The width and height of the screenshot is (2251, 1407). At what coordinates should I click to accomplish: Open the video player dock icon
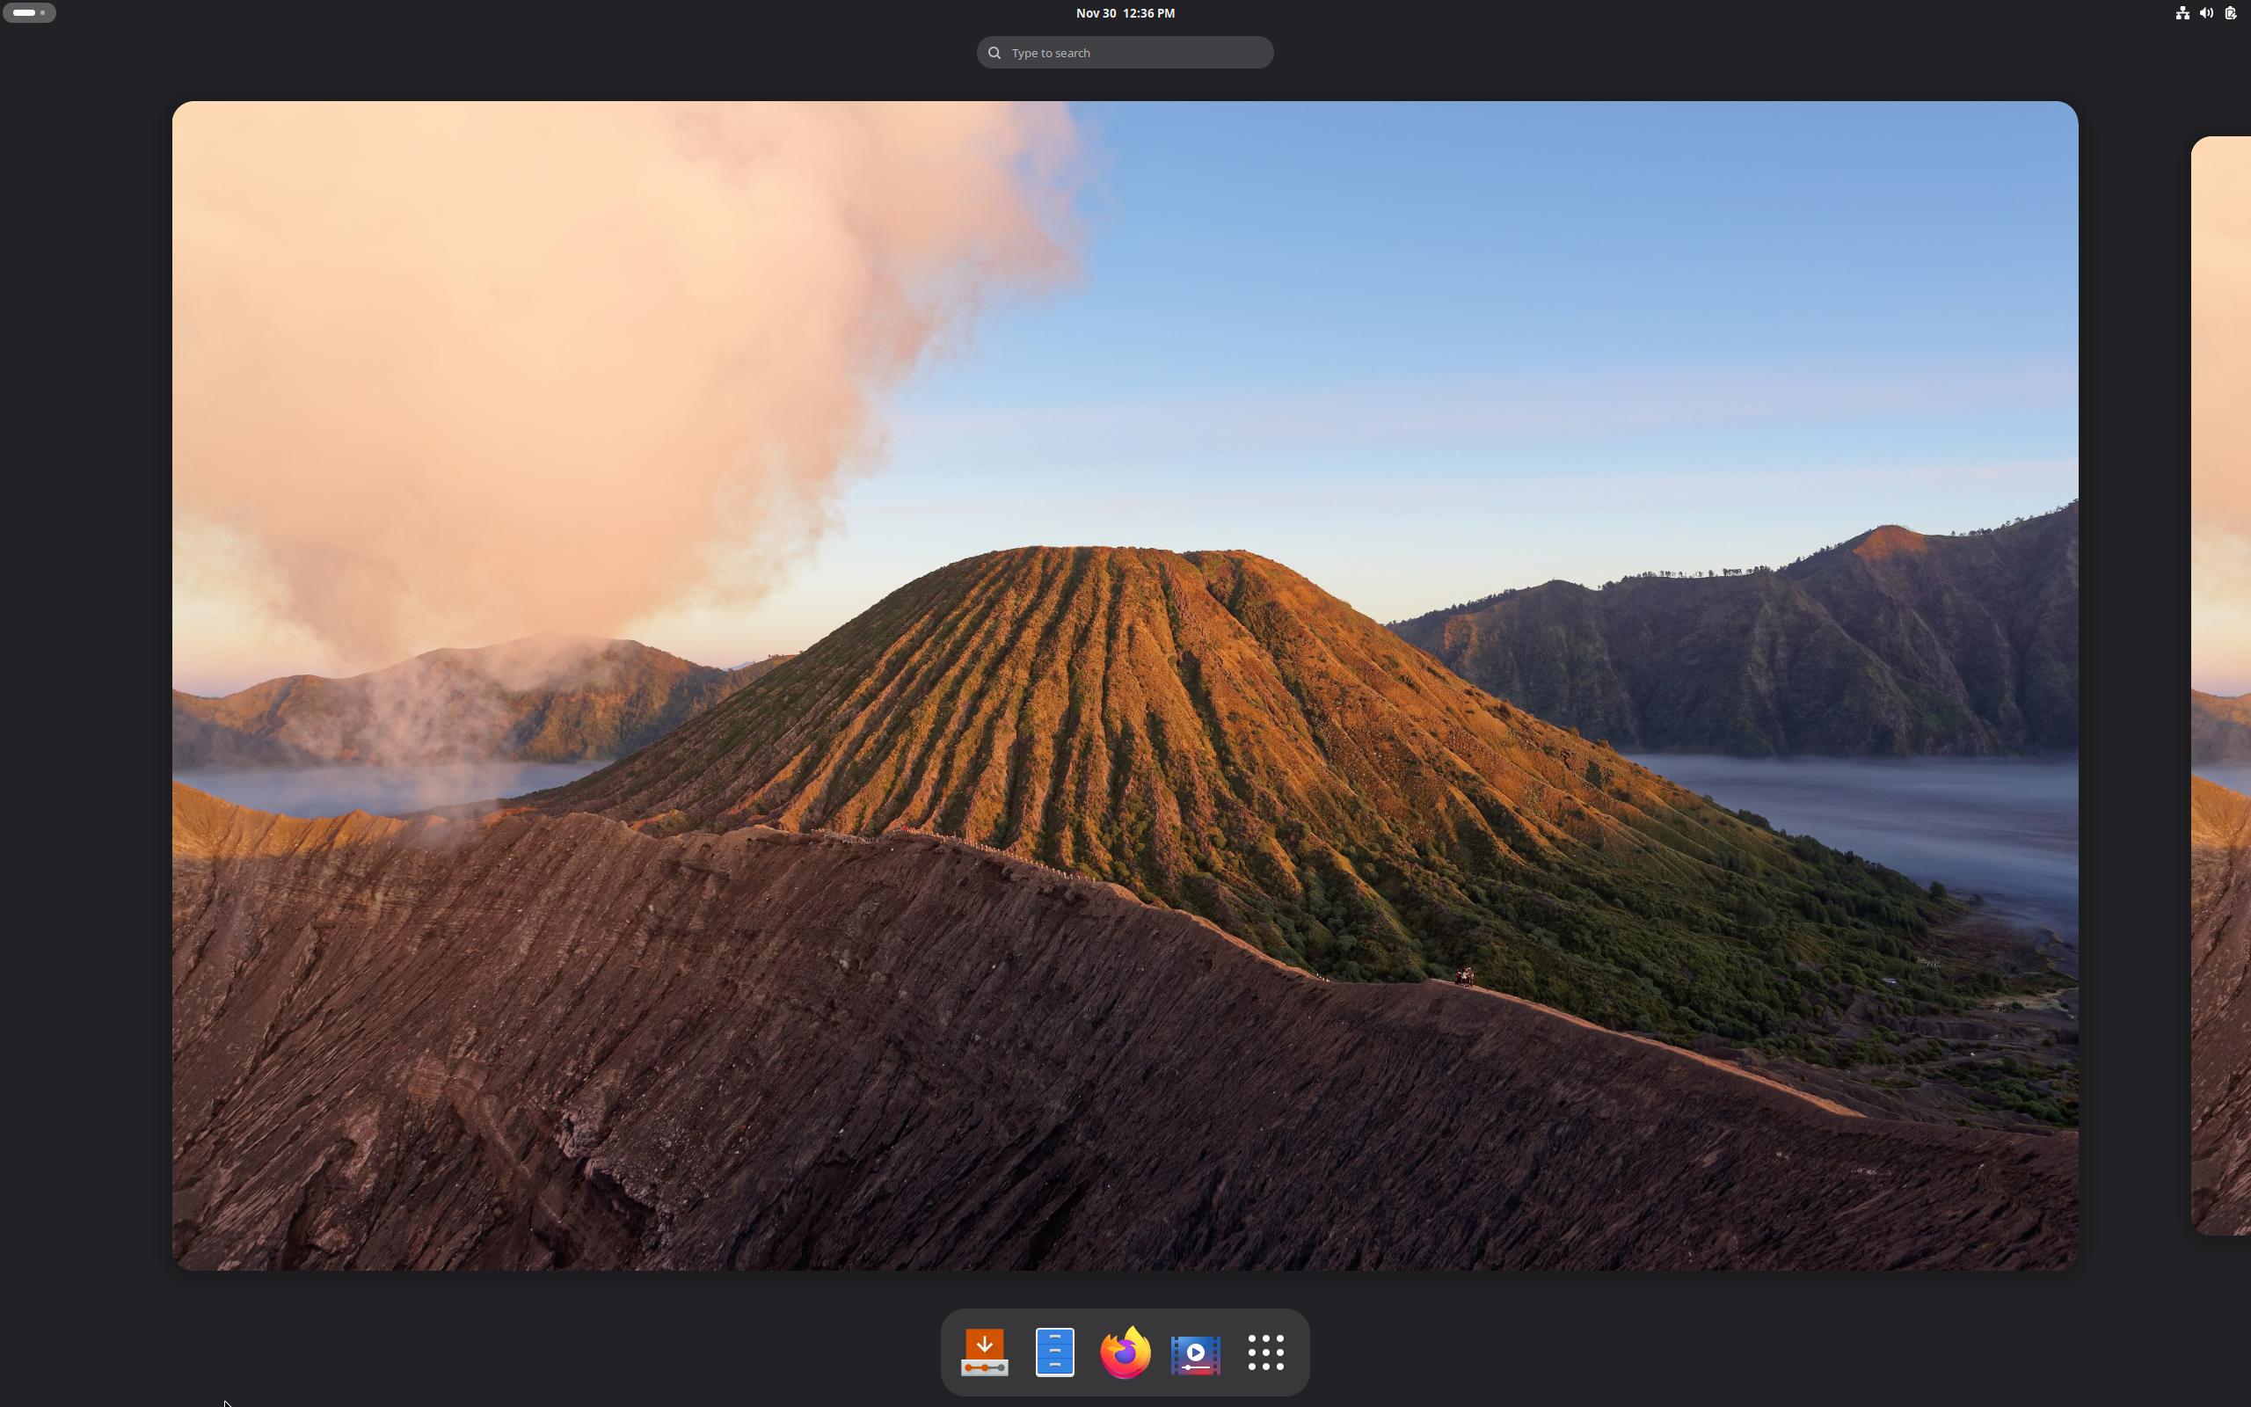1195,1353
